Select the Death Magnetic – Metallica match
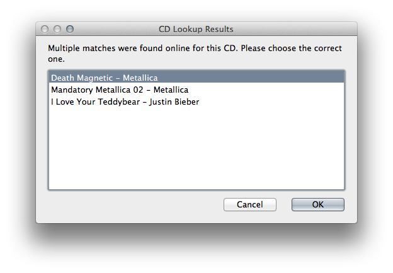Screen dimensions: 393x273 [104, 78]
